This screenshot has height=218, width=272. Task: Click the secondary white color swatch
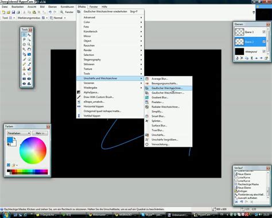[14, 144]
